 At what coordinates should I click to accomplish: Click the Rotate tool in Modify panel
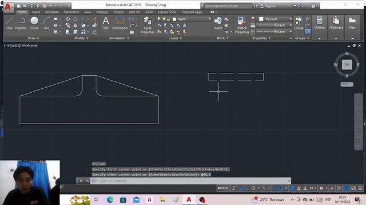(x=75, y=19)
